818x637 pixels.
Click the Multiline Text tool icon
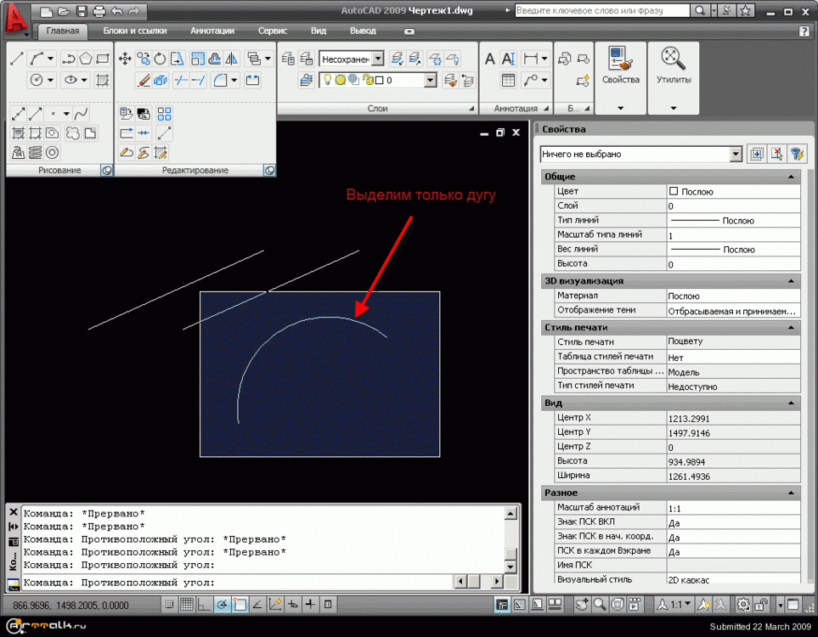pos(490,59)
